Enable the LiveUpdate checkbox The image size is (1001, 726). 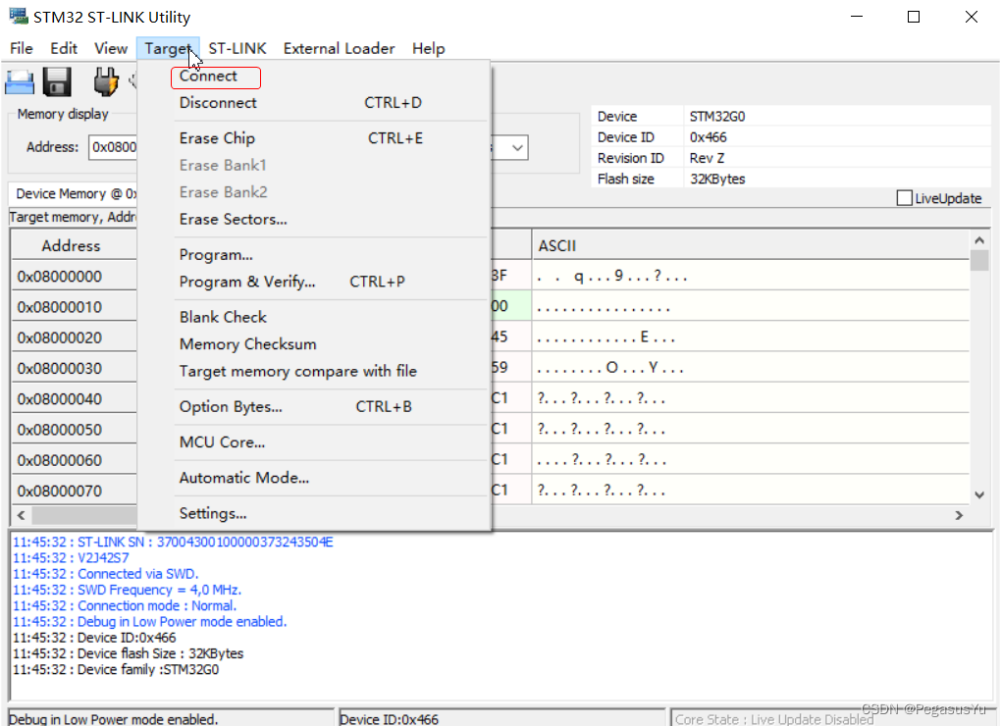(x=904, y=197)
